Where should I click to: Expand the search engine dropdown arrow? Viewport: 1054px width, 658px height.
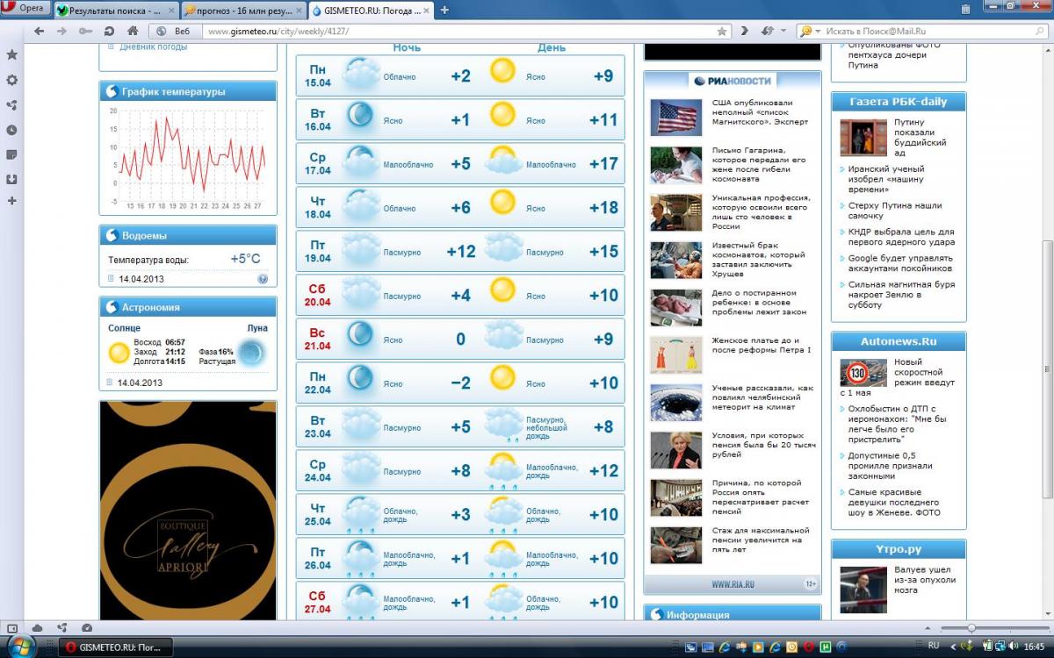(x=818, y=31)
